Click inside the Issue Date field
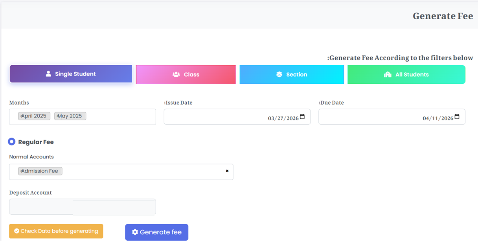The width and height of the screenshot is (478, 243). click(x=236, y=116)
